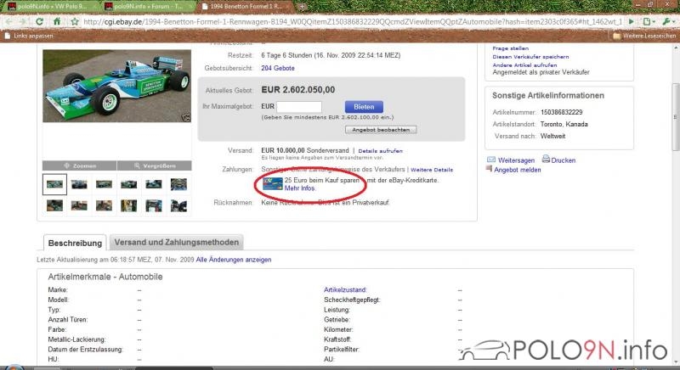Click the Drucken printer icon
The height and width of the screenshot is (370, 680).
pyautogui.click(x=546, y=160)
